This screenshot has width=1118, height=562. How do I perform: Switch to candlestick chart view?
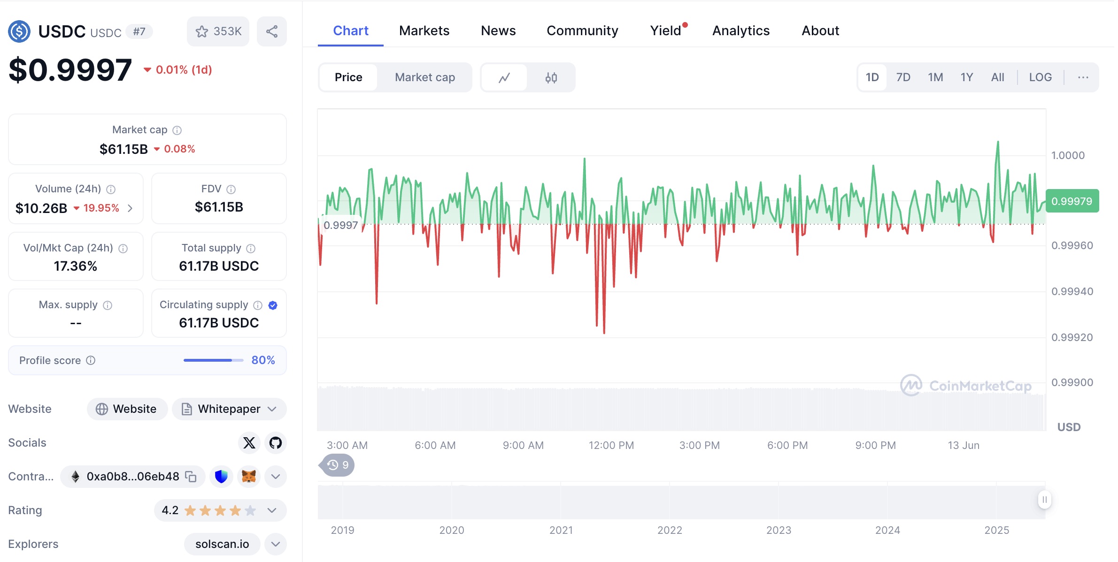coord(551,77)
